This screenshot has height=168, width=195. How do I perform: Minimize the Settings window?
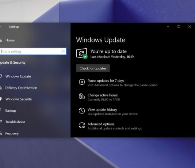168,27
